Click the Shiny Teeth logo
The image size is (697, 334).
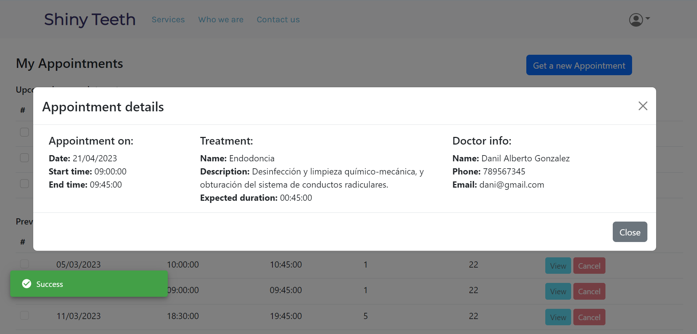(x=90, y=20)
